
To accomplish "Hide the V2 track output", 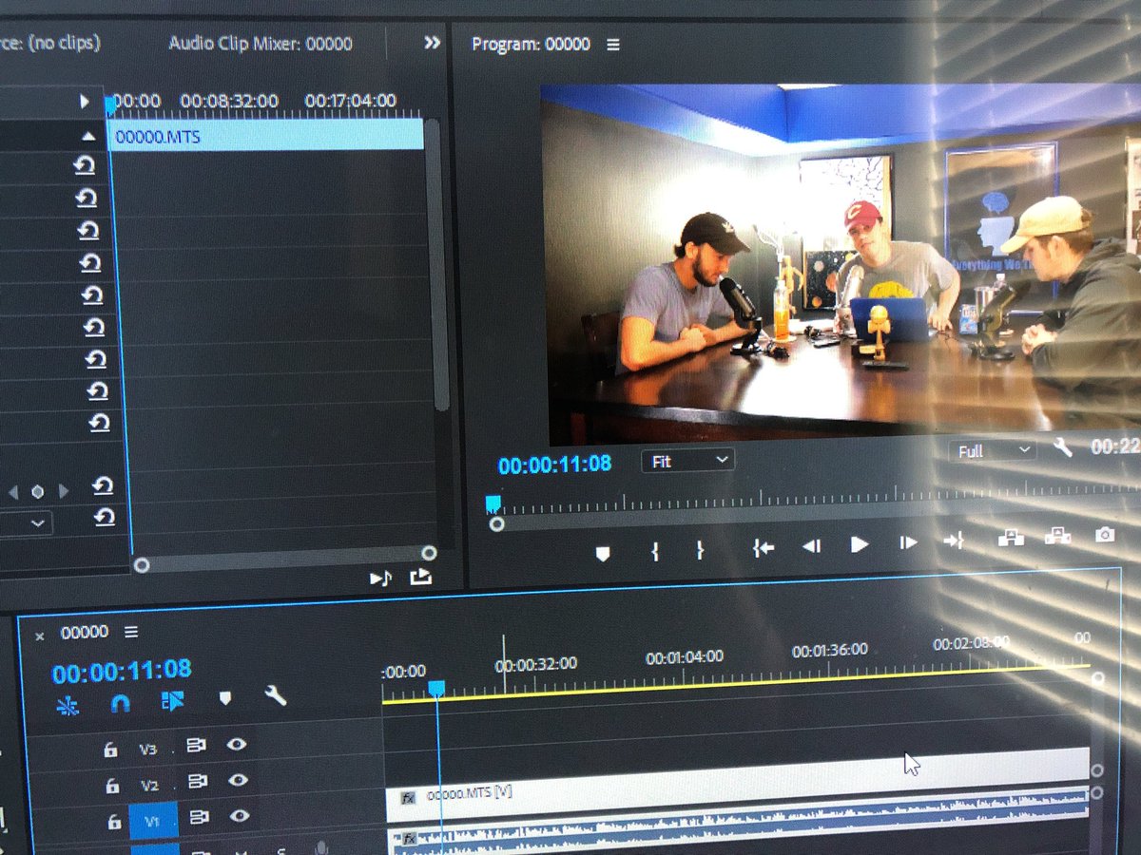I will point(239,781).
